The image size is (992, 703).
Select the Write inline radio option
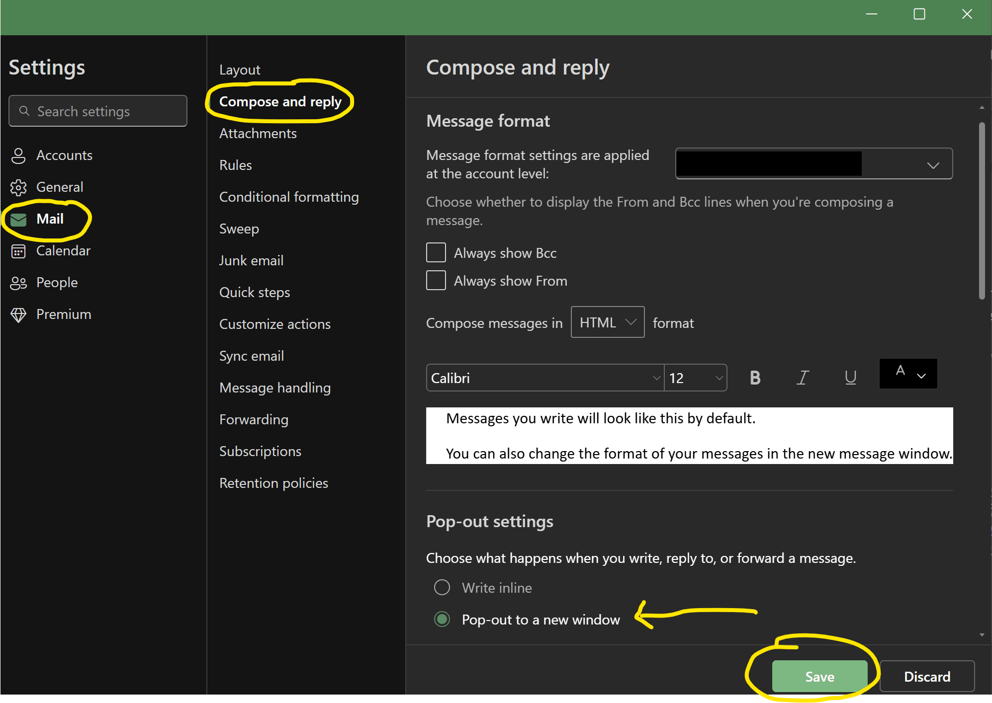442,588
